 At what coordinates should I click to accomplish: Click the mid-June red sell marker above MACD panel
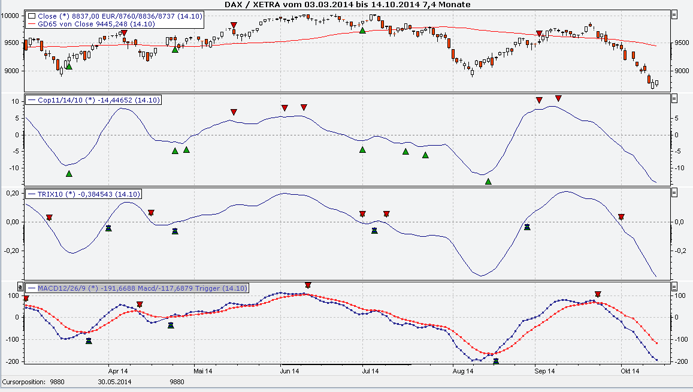point(308,285)
